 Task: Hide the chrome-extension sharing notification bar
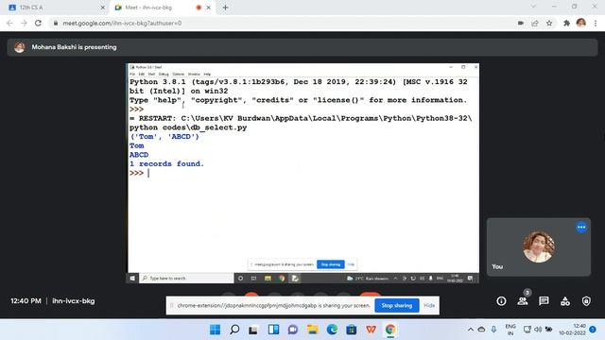(429, 306)
